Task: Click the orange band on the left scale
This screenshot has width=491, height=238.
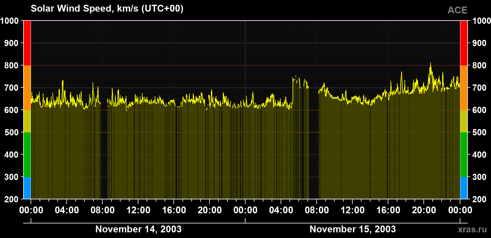Action: pos(27,88)
